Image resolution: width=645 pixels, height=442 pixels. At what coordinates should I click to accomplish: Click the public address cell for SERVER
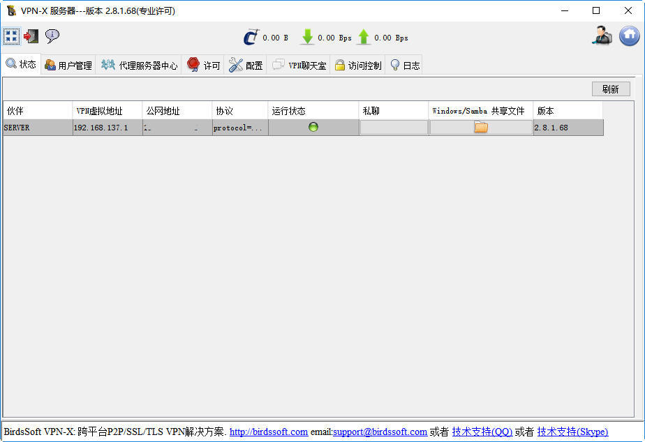click(x=177, y=128)
